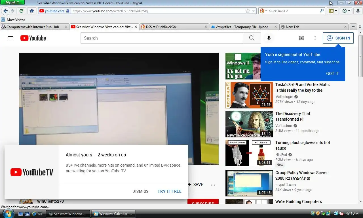Click the NileRed channel name
This screenshot has height=218, width=363.
(281, 155)
